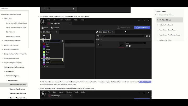Click the Blackboard panel tab icon
The width and height of the screenshot is (188, 106).
pyautogui.click(x=42, y=32)
